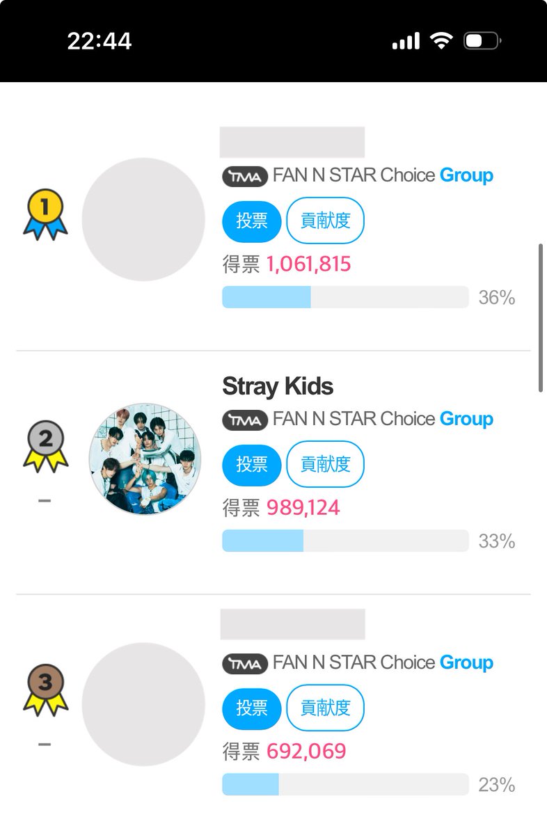Vote (投票) for the third-ranked group
This screenshot has height=835, width=547.
pyautogui.click(x=252, y=708)
